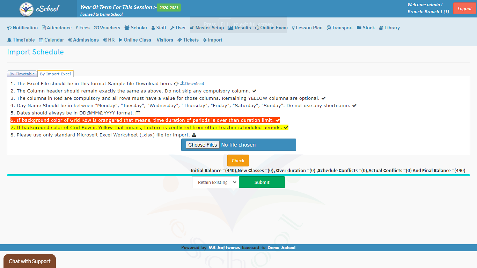Click the Library book icon
The width and height of the screenshot is (477, 268).
click(381, 28)
